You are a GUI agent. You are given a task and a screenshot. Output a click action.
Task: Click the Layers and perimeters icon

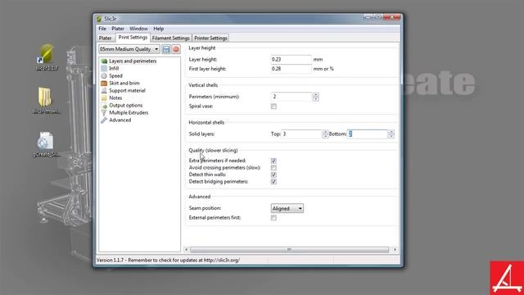pos(104,61)
